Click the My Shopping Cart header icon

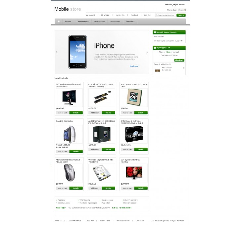pos(155,48)
